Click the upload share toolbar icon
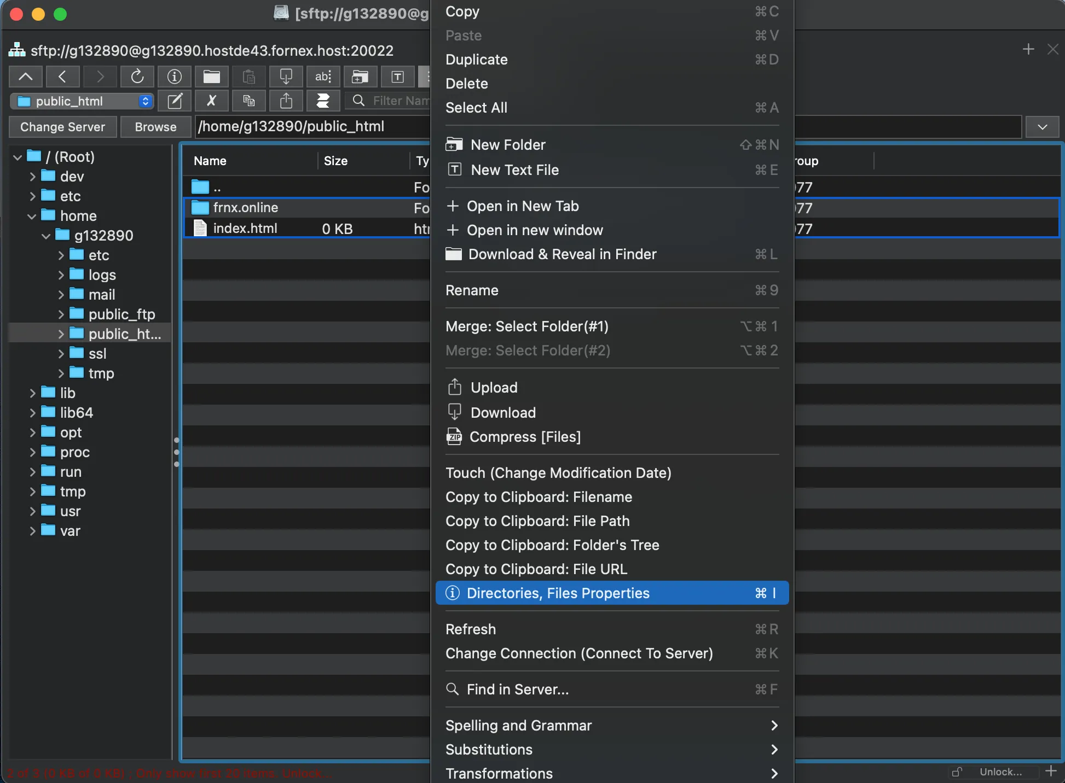This screenshot has width=1065, height=783. [x=286, y=101]
